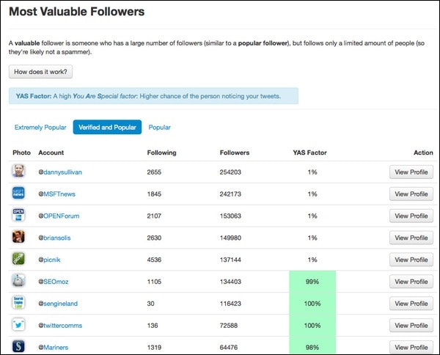Viewport: 440px width, 355px height.
Task: Click the YAS Factor column header
Action: pos(312,153)
